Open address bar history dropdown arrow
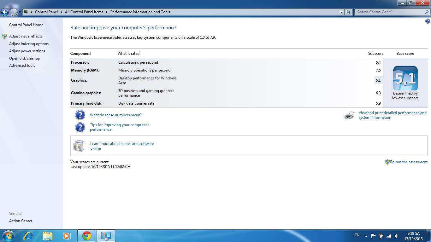Viewport: 431px width, 242px height. tap(341, 12)
